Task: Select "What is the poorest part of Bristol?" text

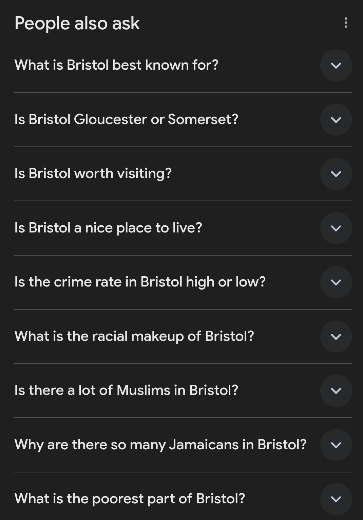Action: [x=130, y=499]
